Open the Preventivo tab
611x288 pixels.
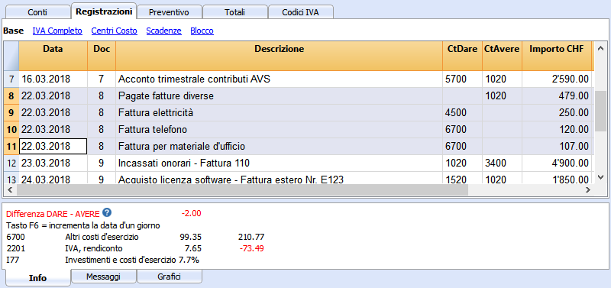(169, 12)
